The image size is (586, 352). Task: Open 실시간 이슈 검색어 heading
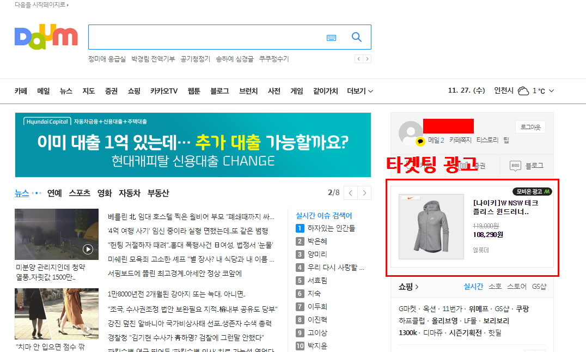tap(324, 216)
